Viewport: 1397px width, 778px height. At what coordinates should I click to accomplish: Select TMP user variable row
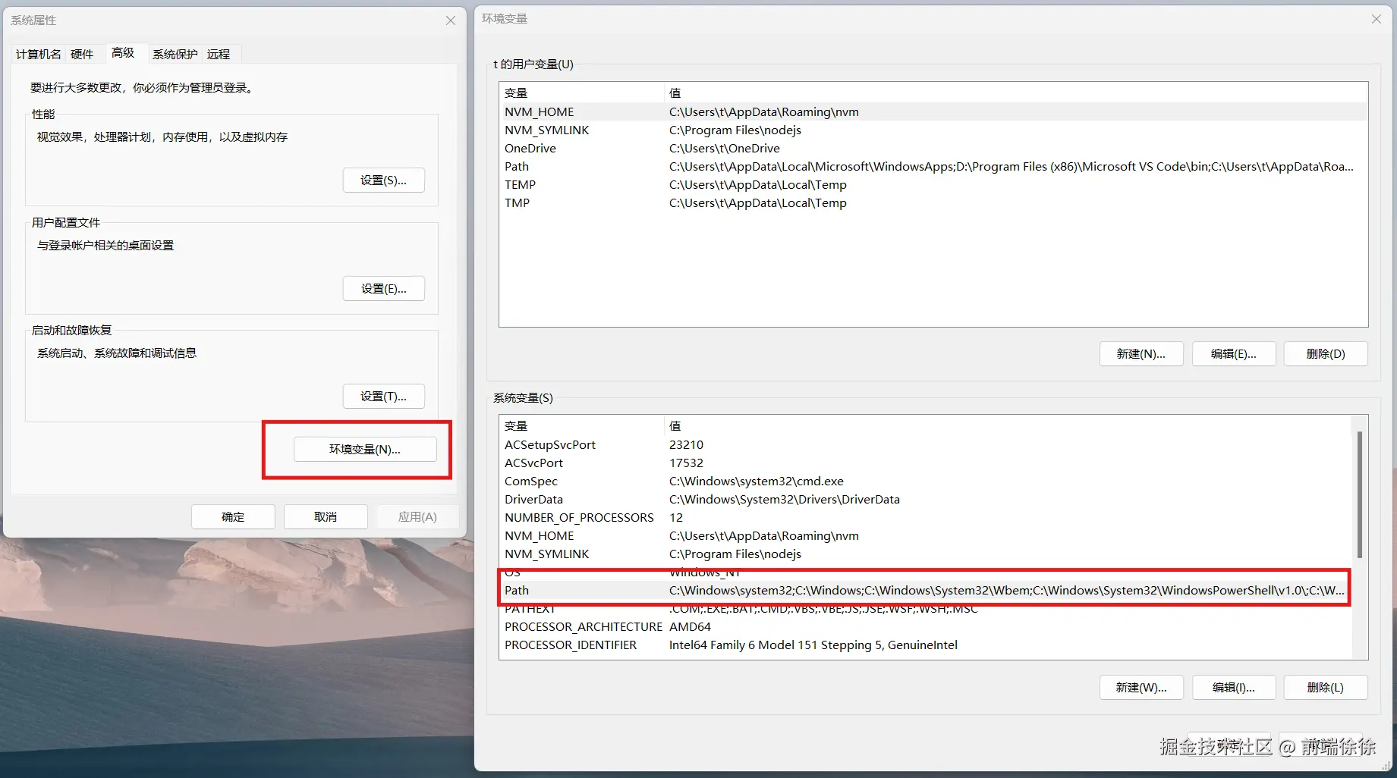pos(933,203)
